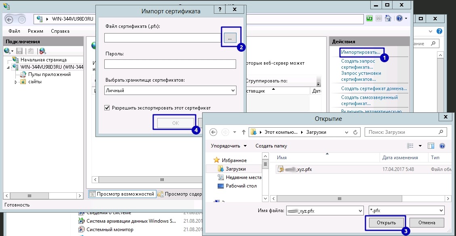Click inside the Пароль input field
Image resolution: width=456 pixels, height=236 pixels.
point(170,64)
